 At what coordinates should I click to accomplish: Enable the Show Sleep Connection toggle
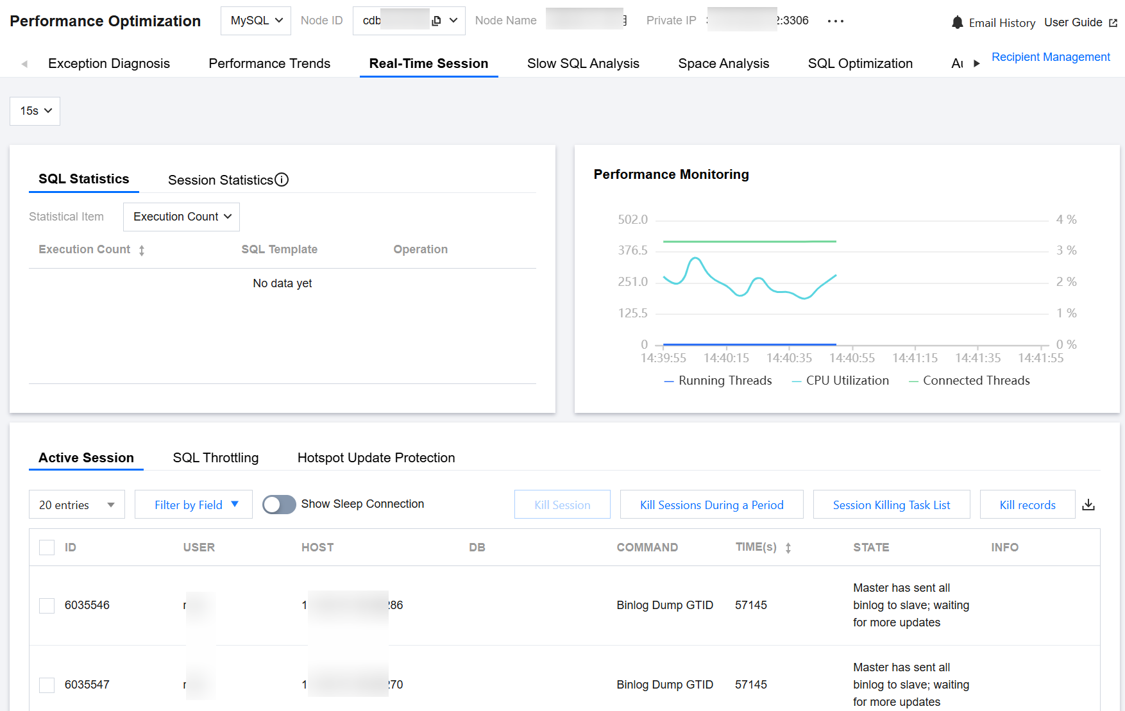pos(279,505)
